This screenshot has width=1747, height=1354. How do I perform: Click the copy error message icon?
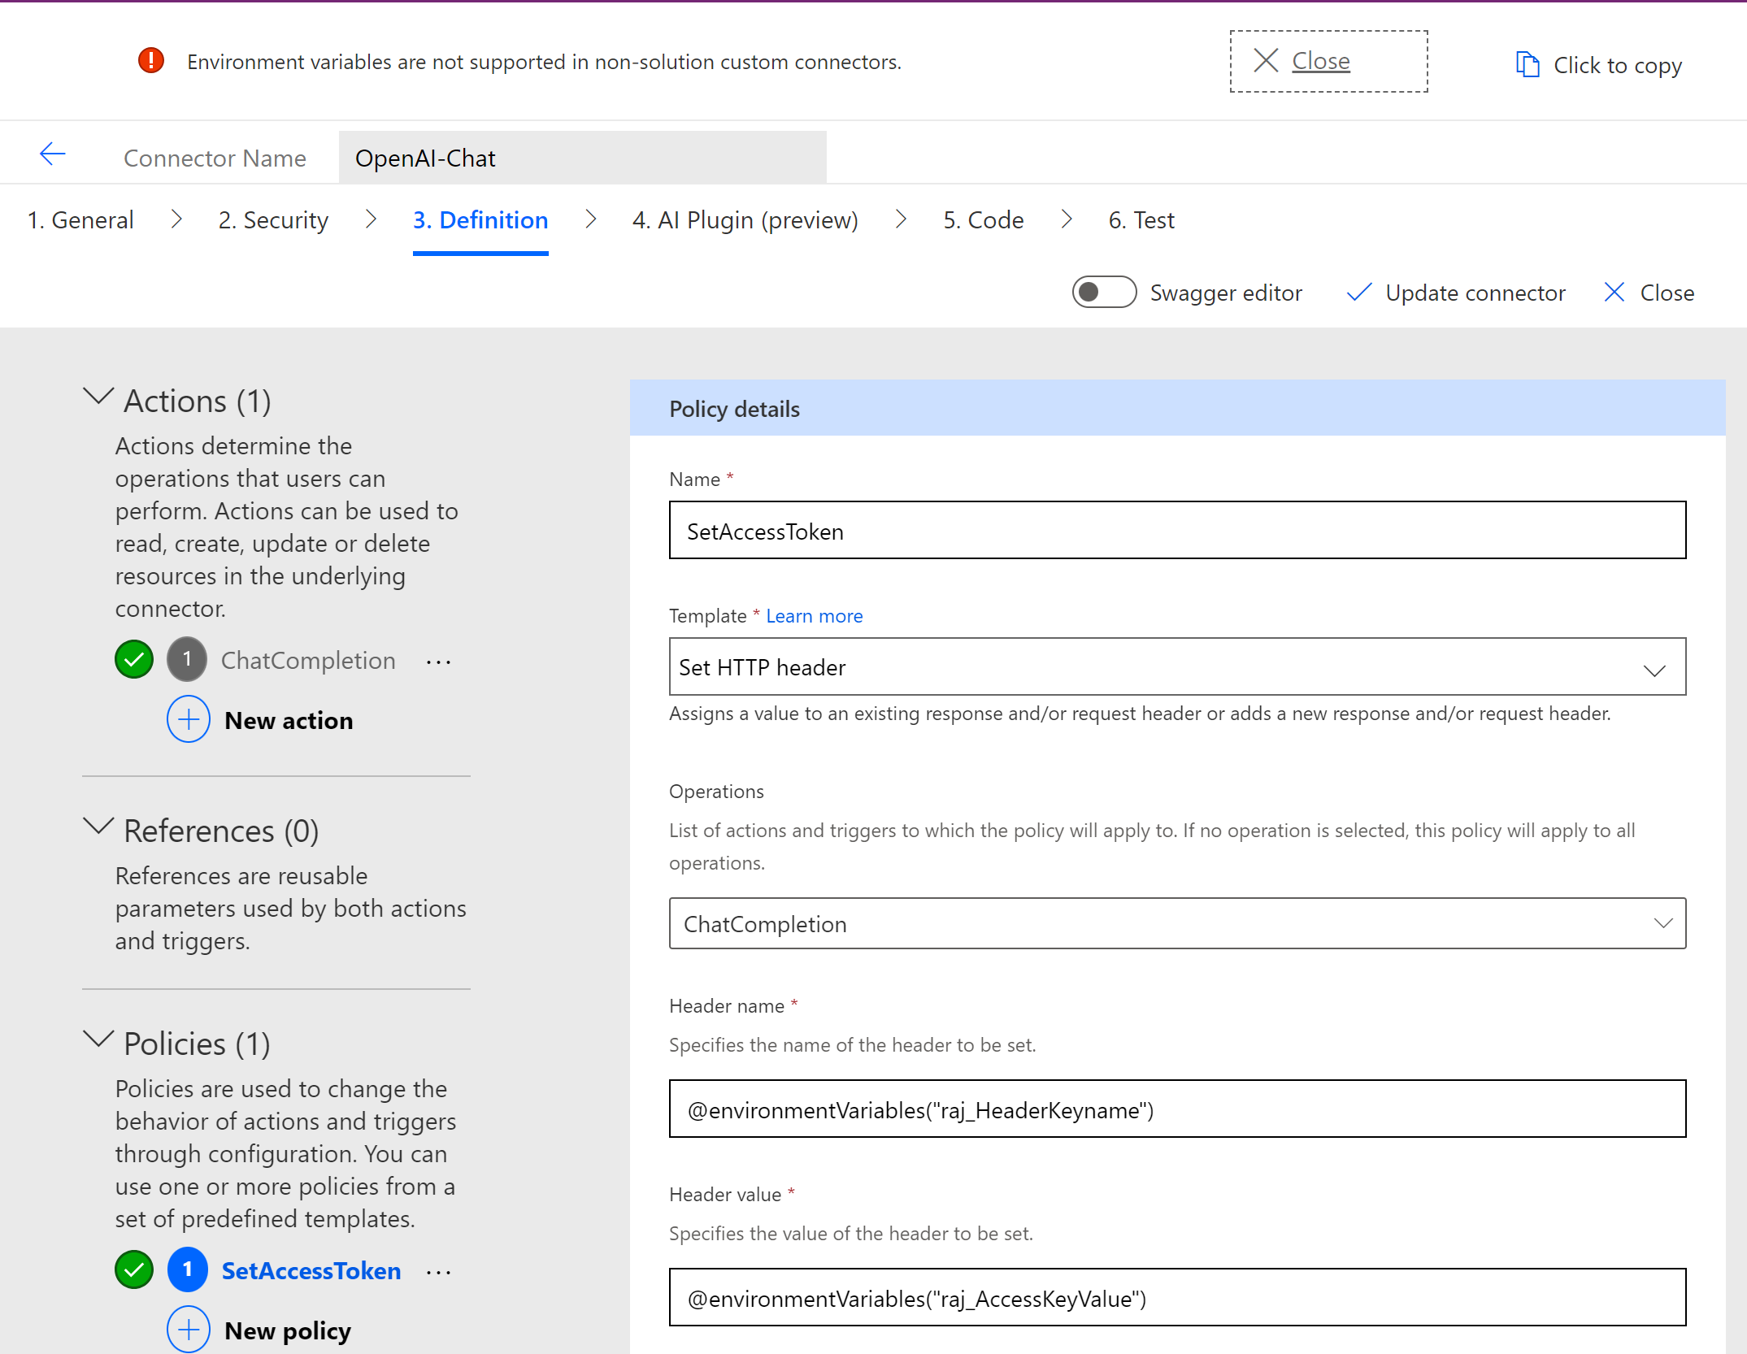point(1528,64)
